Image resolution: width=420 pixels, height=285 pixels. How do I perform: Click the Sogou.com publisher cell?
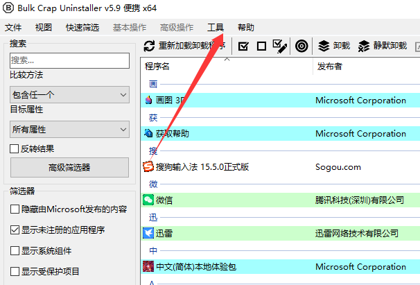[338, 166]
